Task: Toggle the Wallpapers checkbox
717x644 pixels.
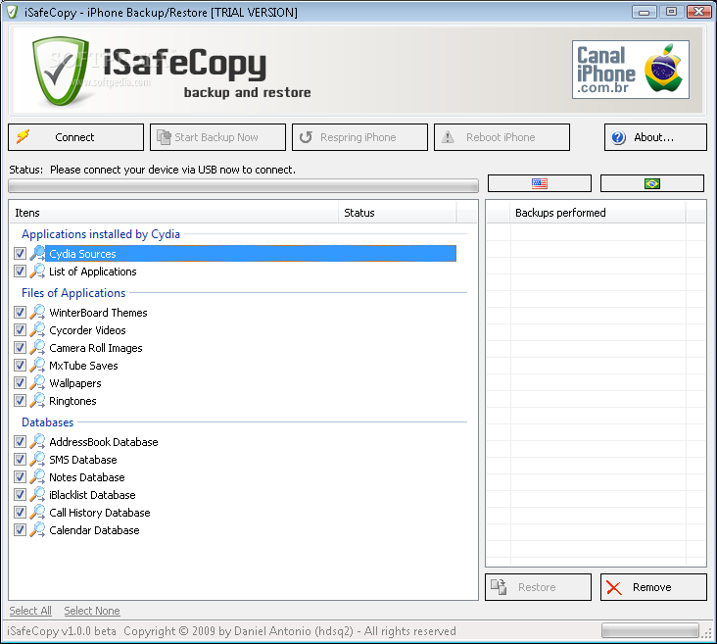Action: coord(20,382)
